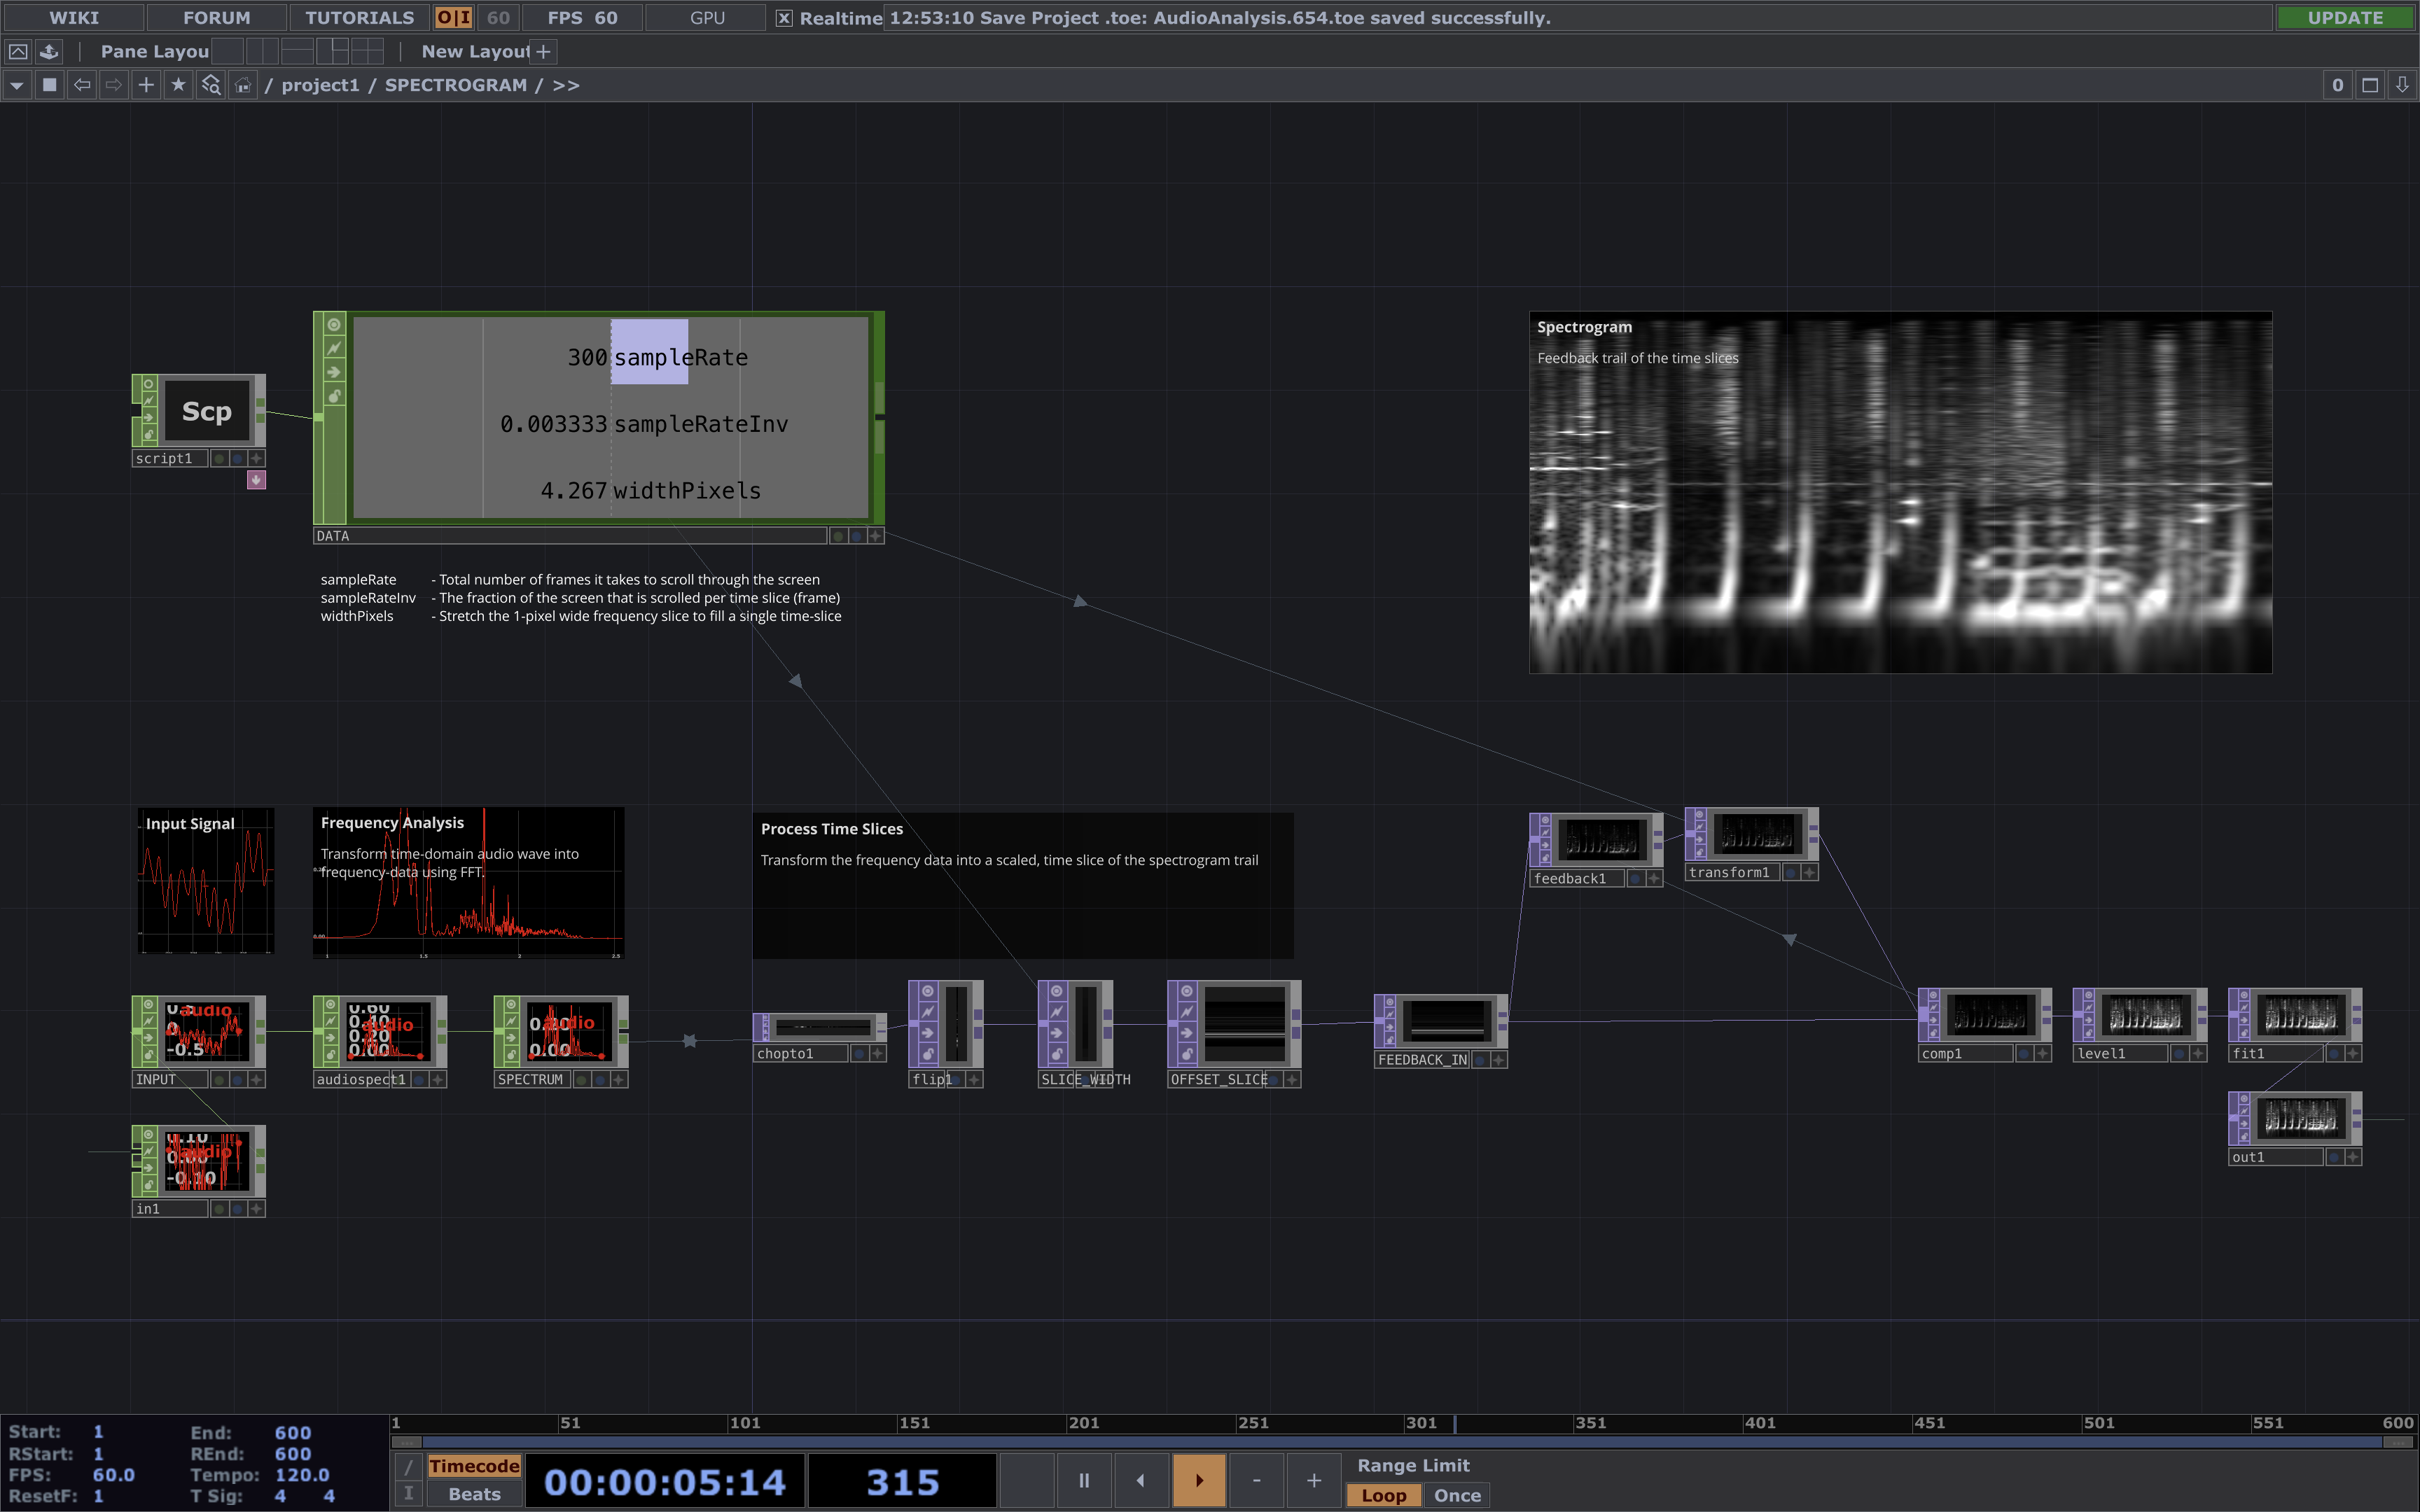Open the TUTORIALS menu item

pos(360,18)
